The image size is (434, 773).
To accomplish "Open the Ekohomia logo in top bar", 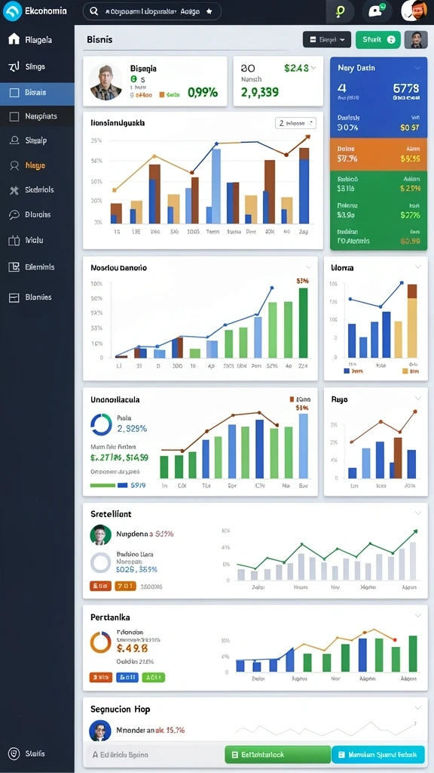I will [x=12, y=11].
